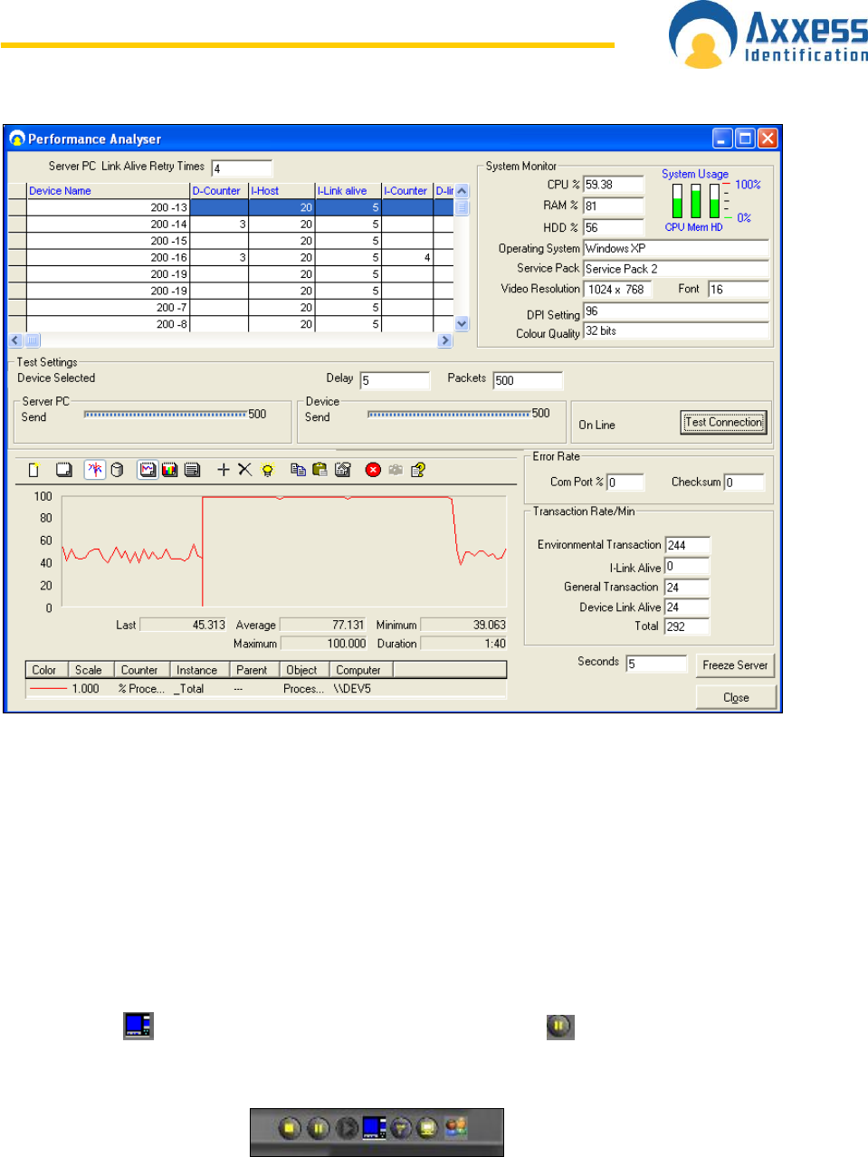The width and height of the screenshot is (868, 1157).
Task: Switch to View Histogram icon
Action: [x=169, y=470]
